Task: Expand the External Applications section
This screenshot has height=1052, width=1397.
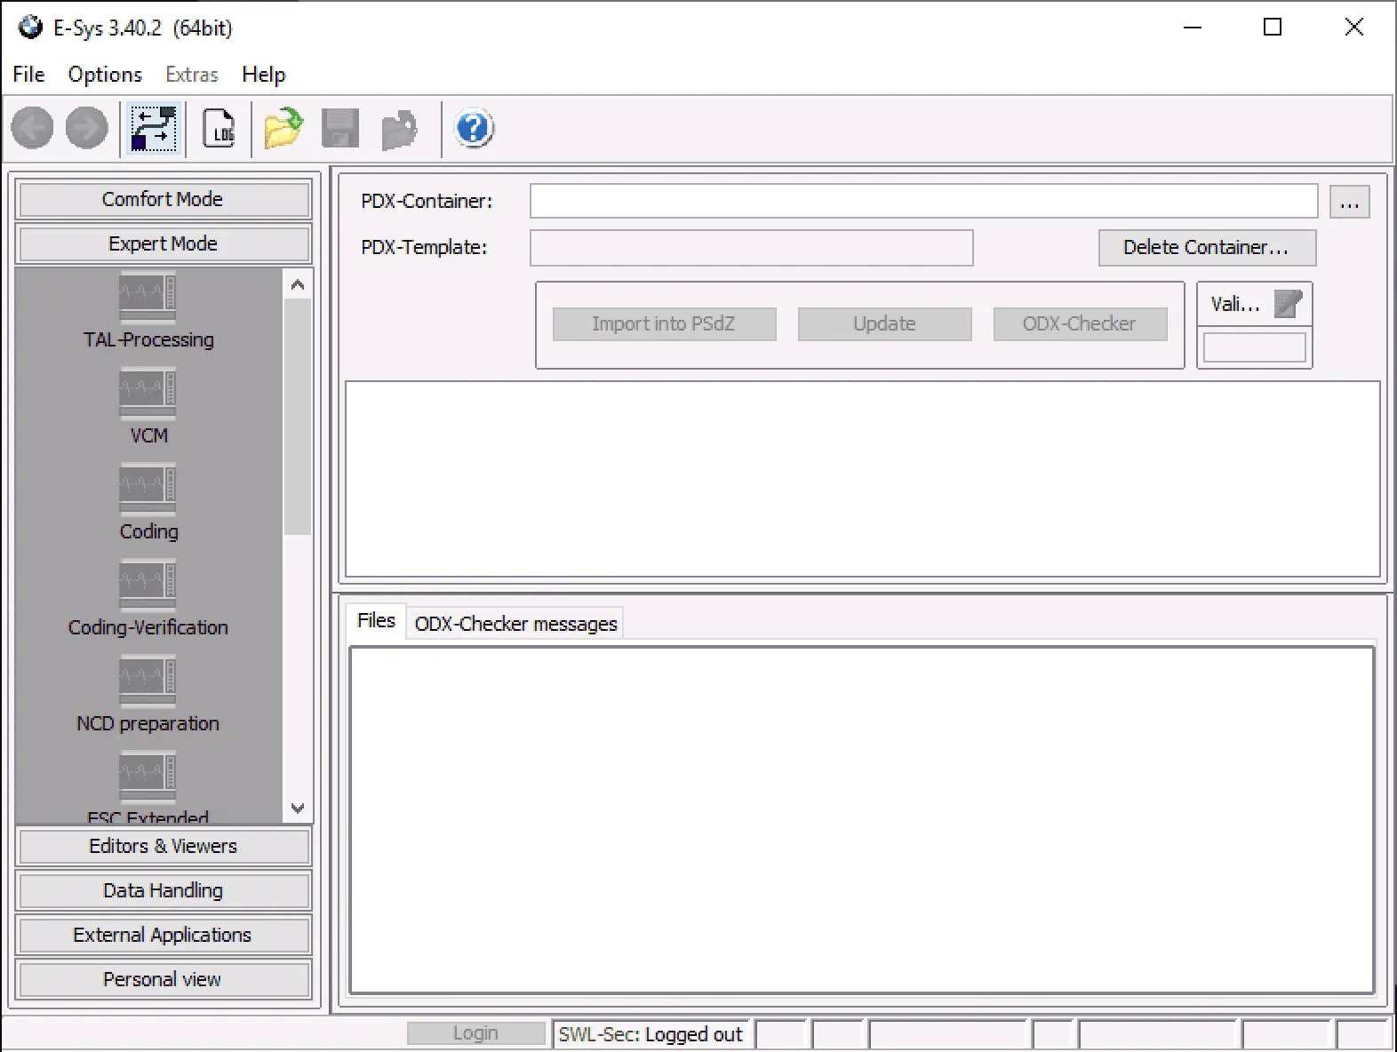Action: click(x=163, y=935)
